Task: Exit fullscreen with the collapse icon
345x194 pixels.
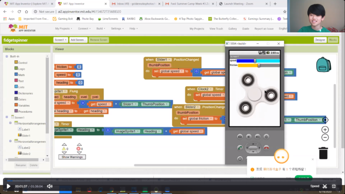Action: click(334, 186)
